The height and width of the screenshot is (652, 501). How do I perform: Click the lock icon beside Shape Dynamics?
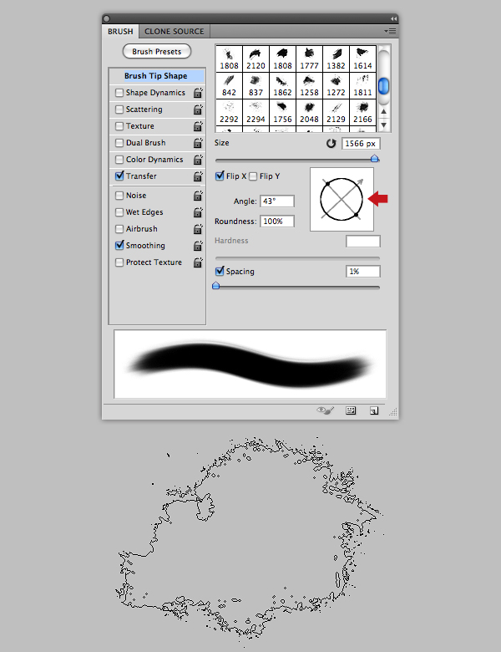(x=198, y=93)
